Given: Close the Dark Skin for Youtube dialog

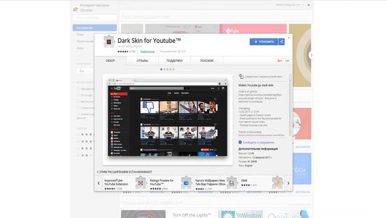Looking at the screenshot, I should point(289,38).
